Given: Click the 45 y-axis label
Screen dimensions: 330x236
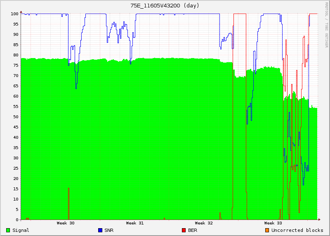Looking at the screenshot, I should click(16, 127).
